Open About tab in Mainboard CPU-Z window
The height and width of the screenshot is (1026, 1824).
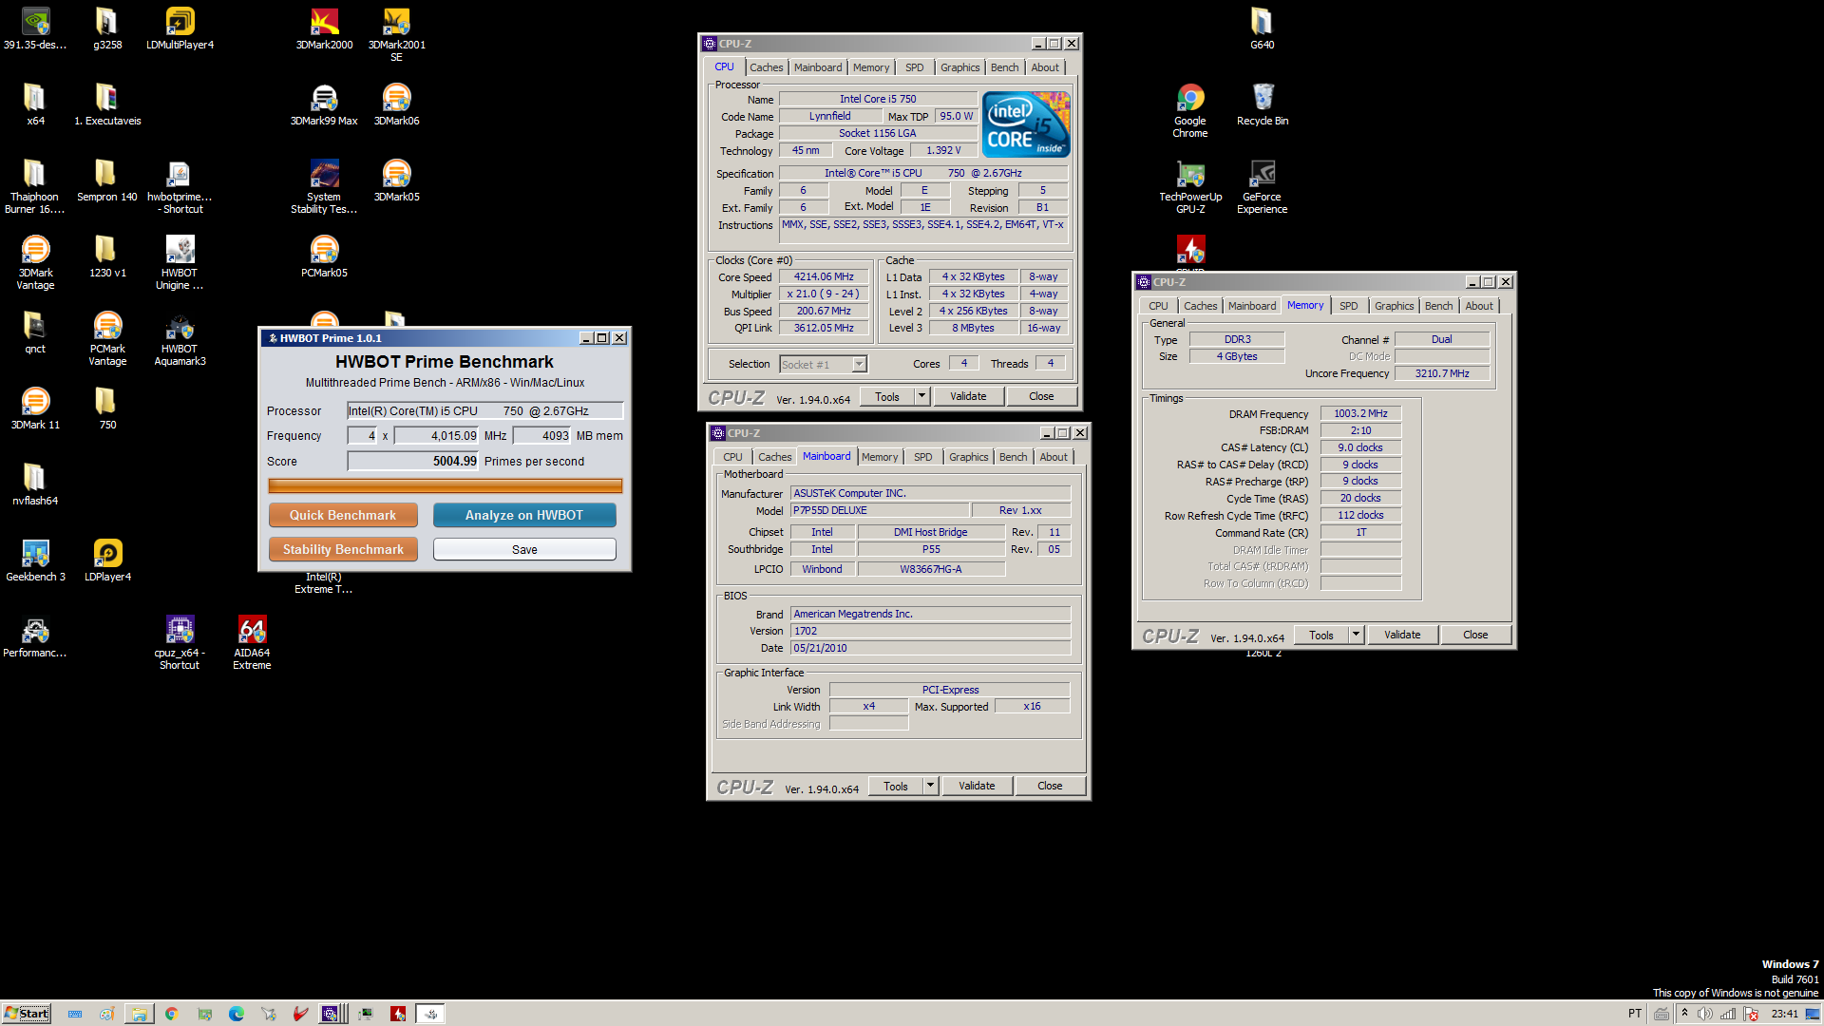tap(1053, 457)
